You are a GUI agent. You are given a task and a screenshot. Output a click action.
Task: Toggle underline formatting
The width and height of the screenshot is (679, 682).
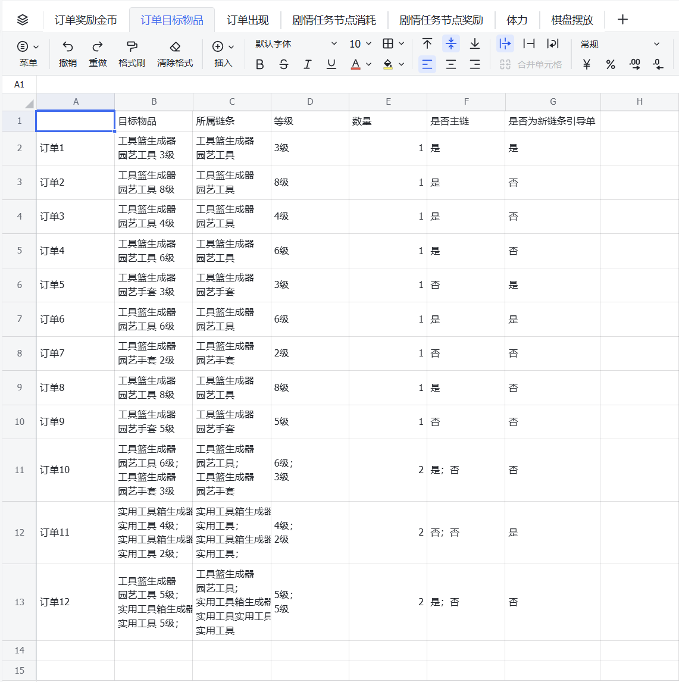pos(331,64)
